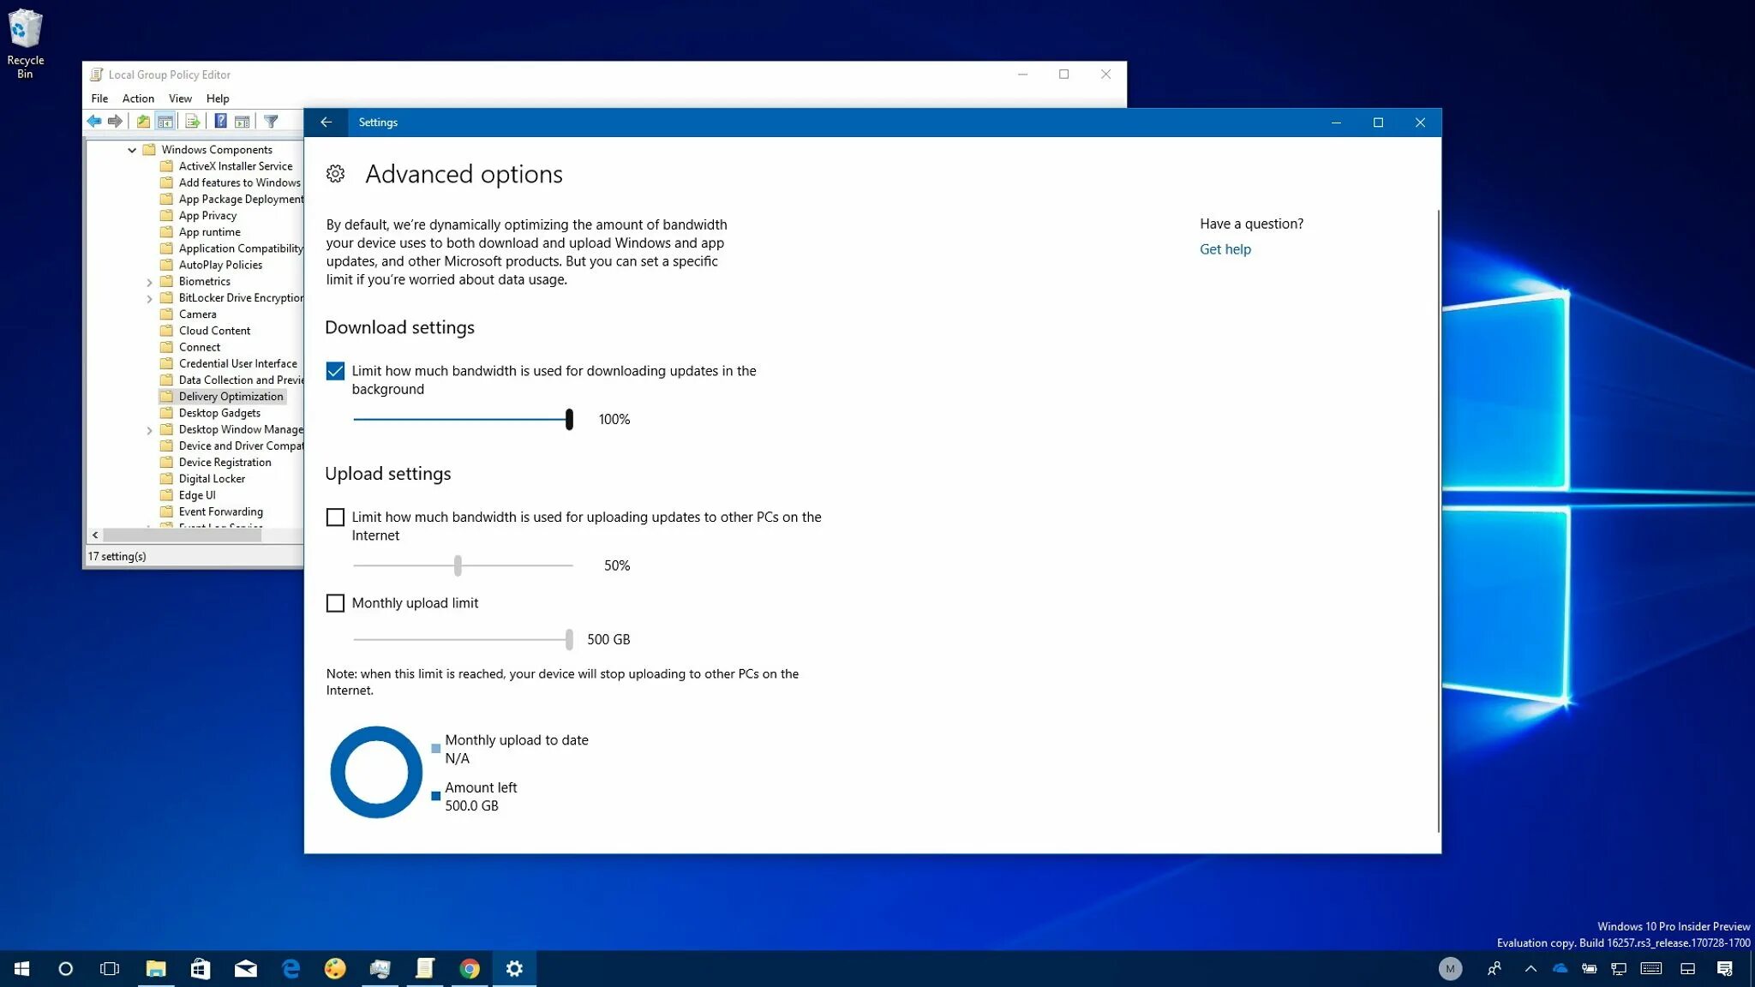Viewport: 1755px width, 987px height.
Task: Click the Windows Settings taskbar icon
Action: coord(515,967)
